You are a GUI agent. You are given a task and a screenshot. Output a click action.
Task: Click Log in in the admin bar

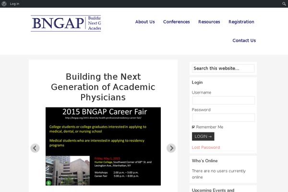(x=14, y=4)
